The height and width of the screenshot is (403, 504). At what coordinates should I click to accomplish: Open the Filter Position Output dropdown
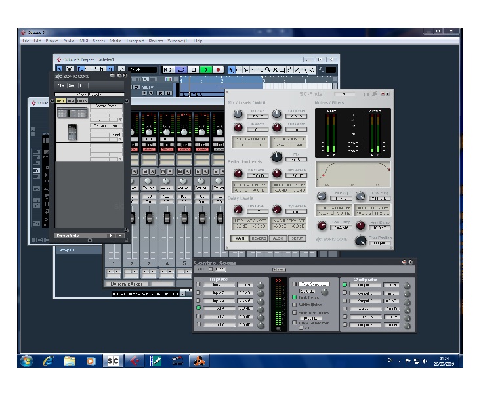381,242
